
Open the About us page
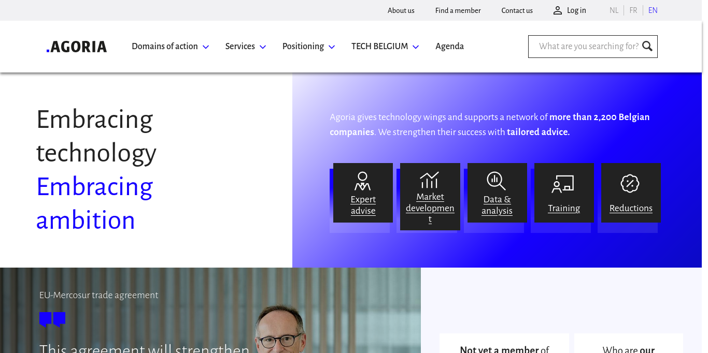point(401,10)
